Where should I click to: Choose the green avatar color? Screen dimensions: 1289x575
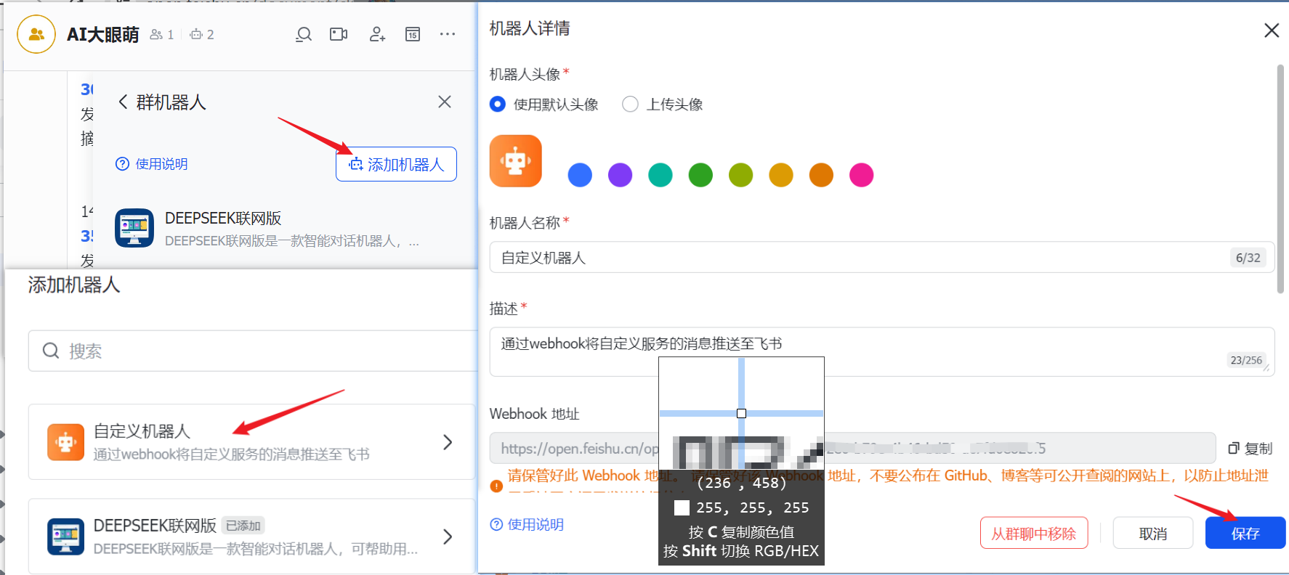pyautogui.click(x=700, y=175)
